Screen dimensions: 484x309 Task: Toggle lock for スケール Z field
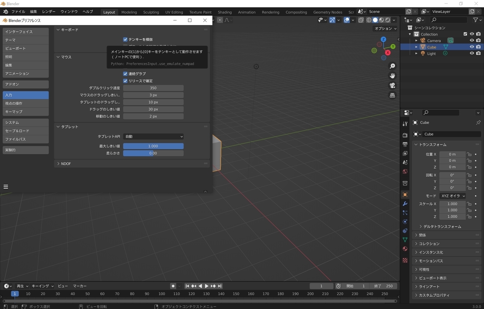click(x=469, y=217)
